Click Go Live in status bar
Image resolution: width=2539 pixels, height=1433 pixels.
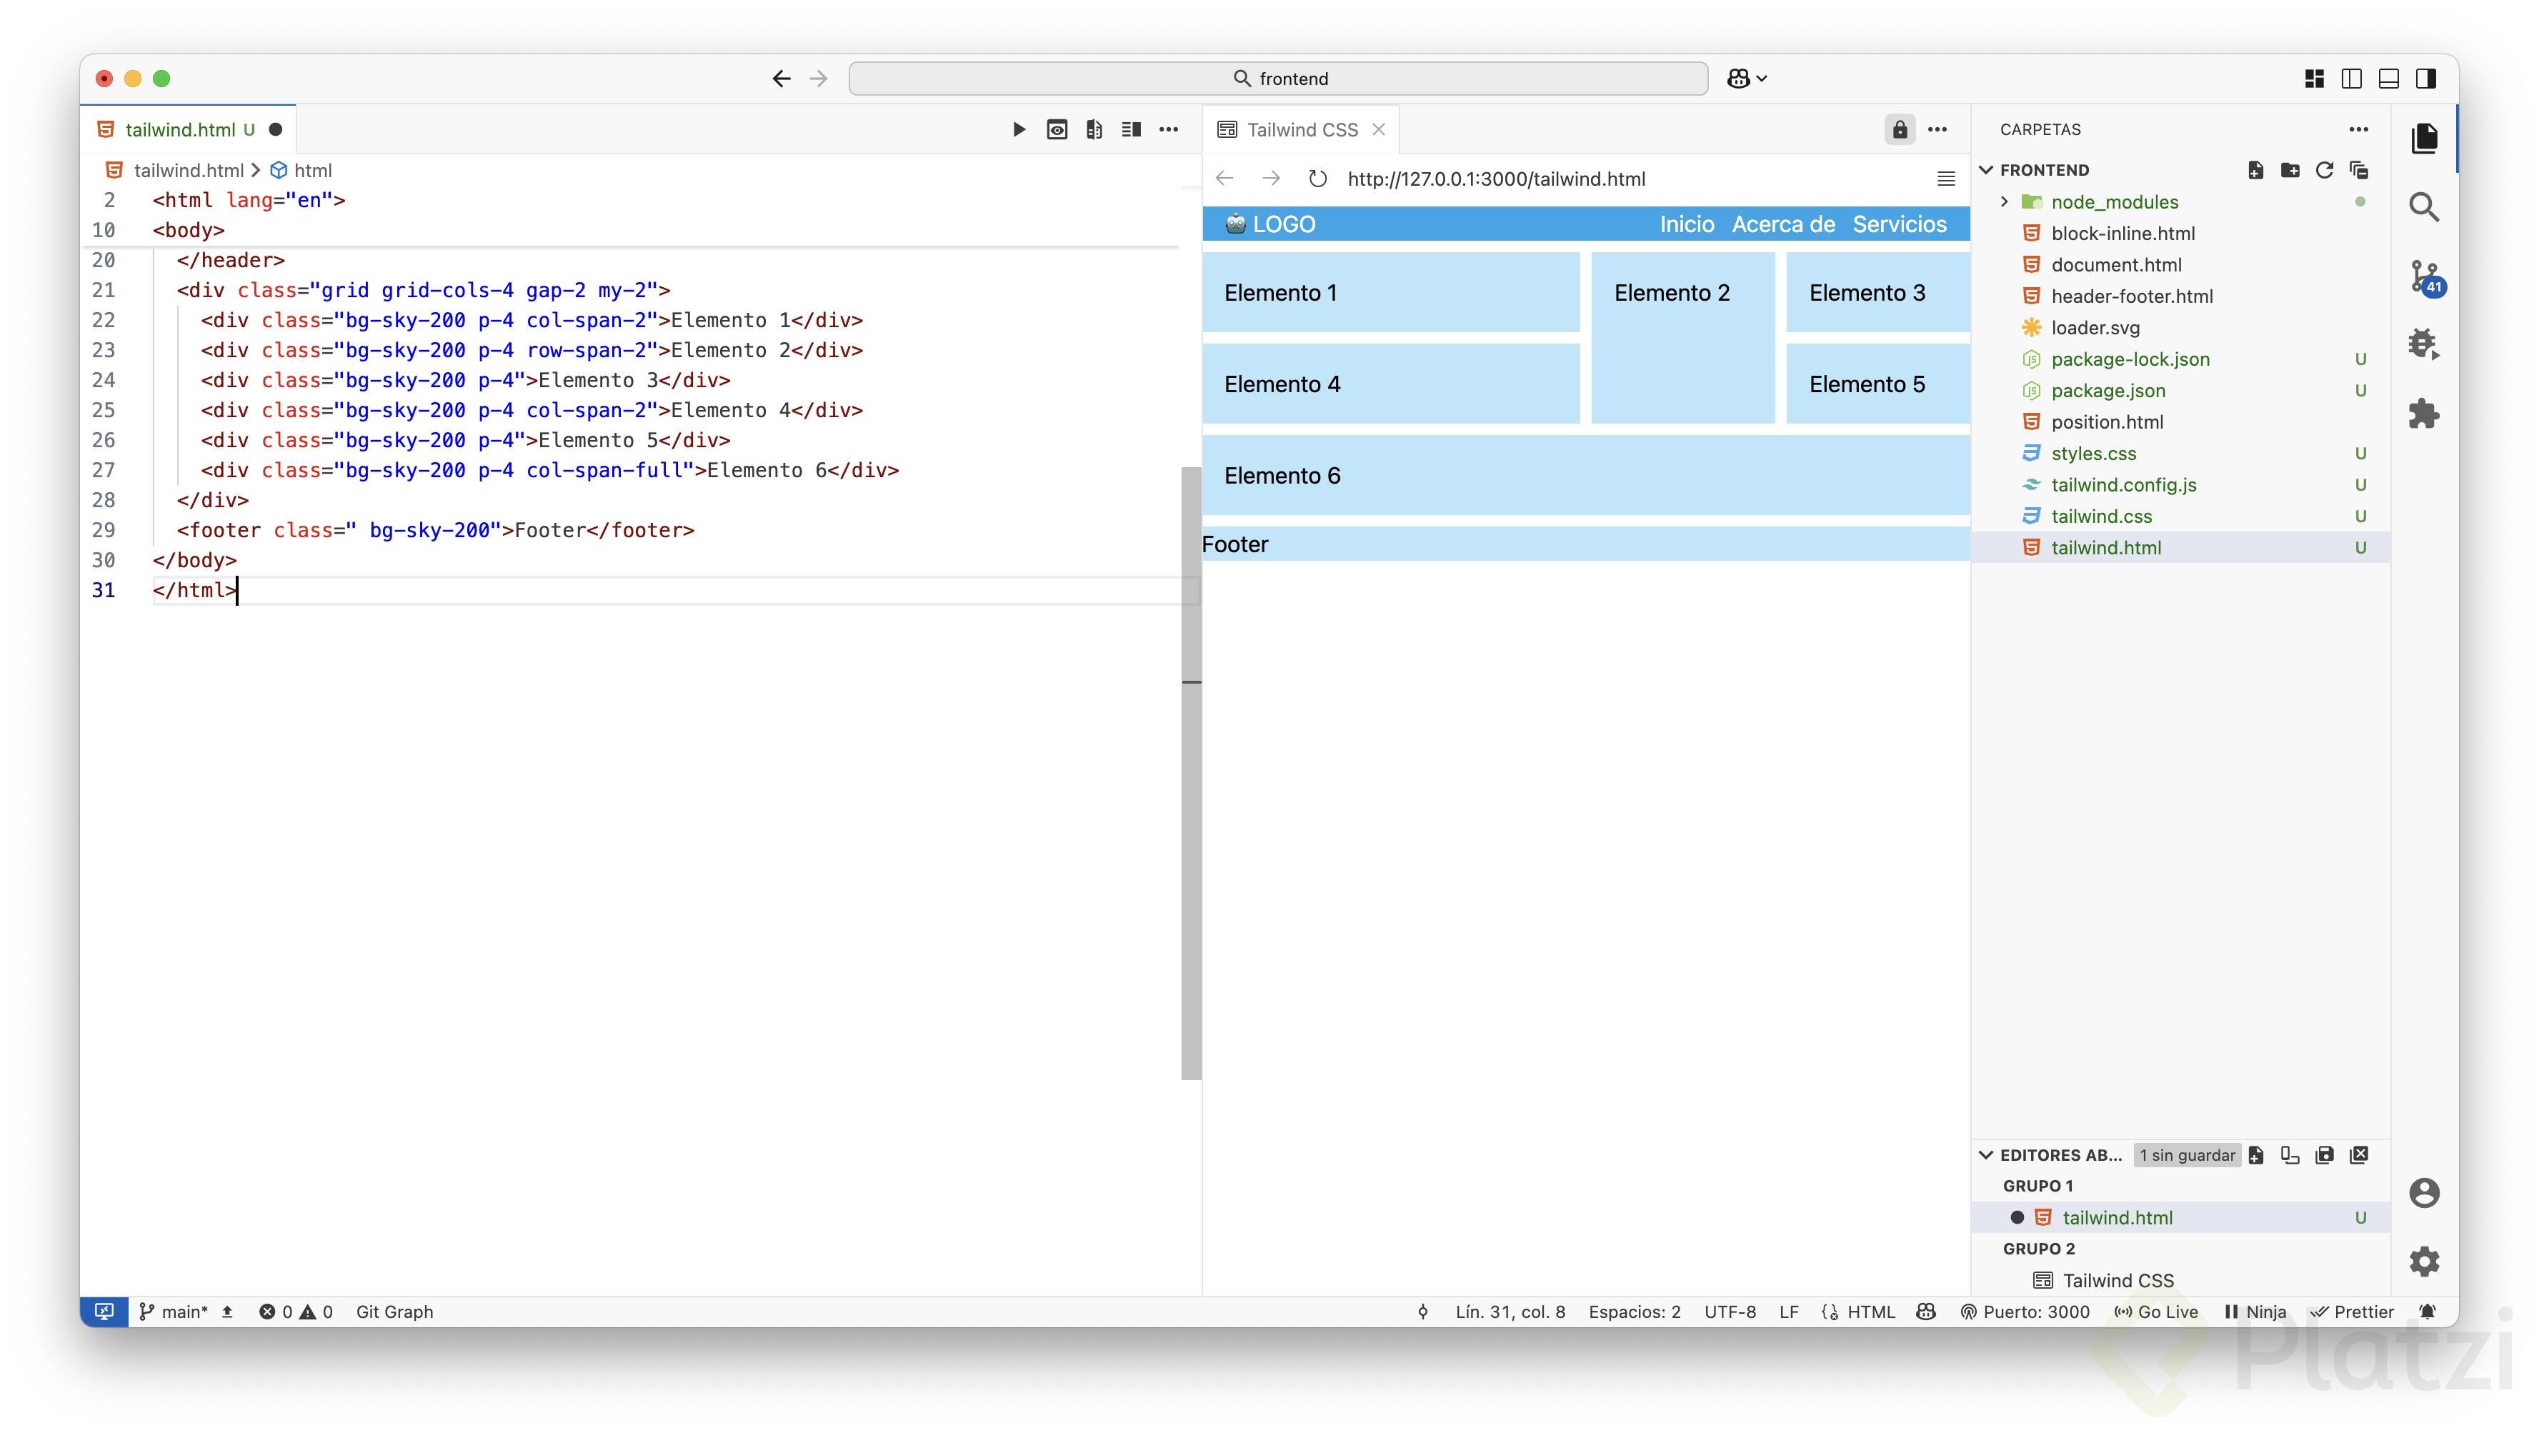[x=2157, y=1312]
